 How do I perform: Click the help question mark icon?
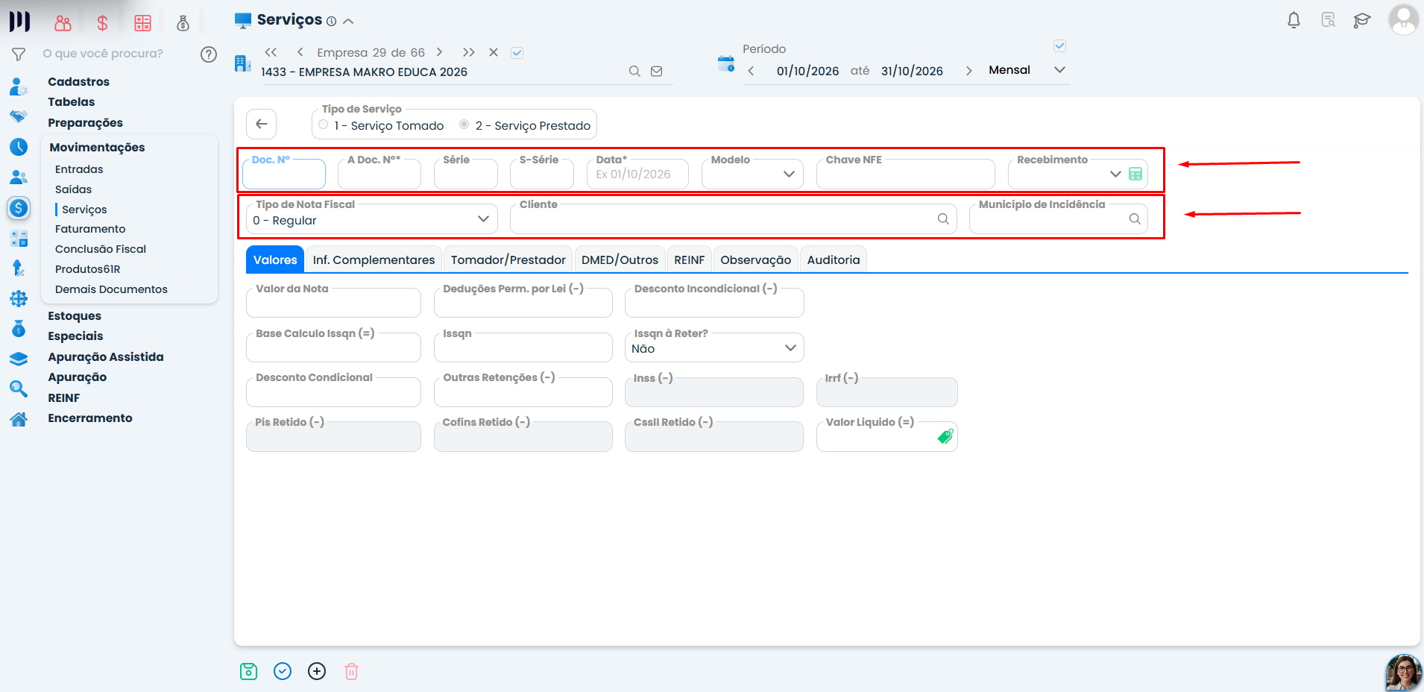(x=209, y=54)
